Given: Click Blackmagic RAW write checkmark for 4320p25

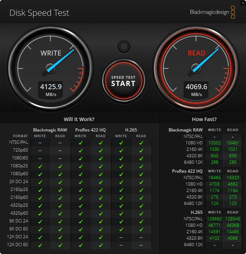Looking at the screenshot, I should tap(40, 206).
